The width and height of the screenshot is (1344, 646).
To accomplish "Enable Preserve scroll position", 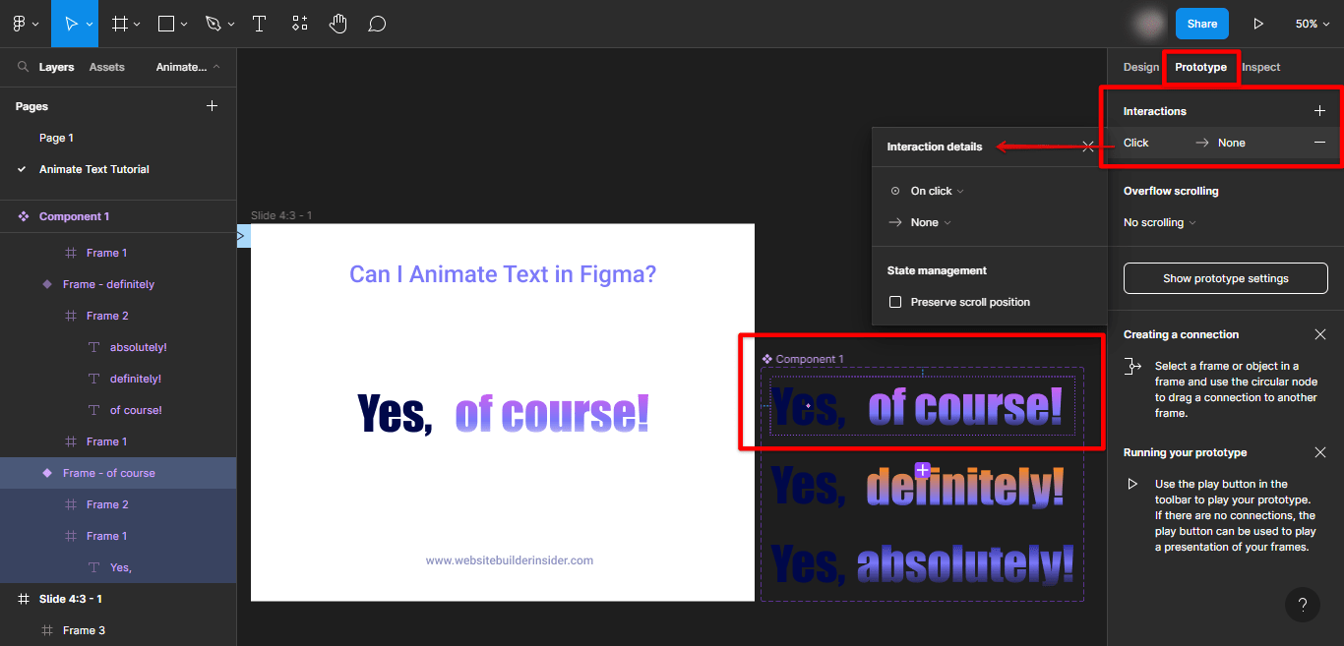I will pos(894,302).
